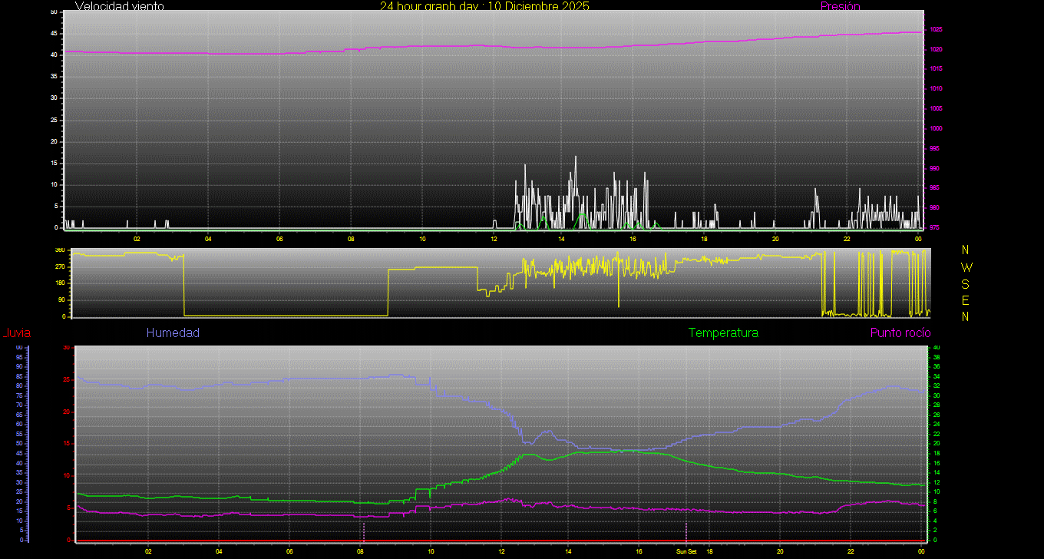Click the 40 value on temperature axis
This screenshot has width=1044, height=559.
pos(935,348)
